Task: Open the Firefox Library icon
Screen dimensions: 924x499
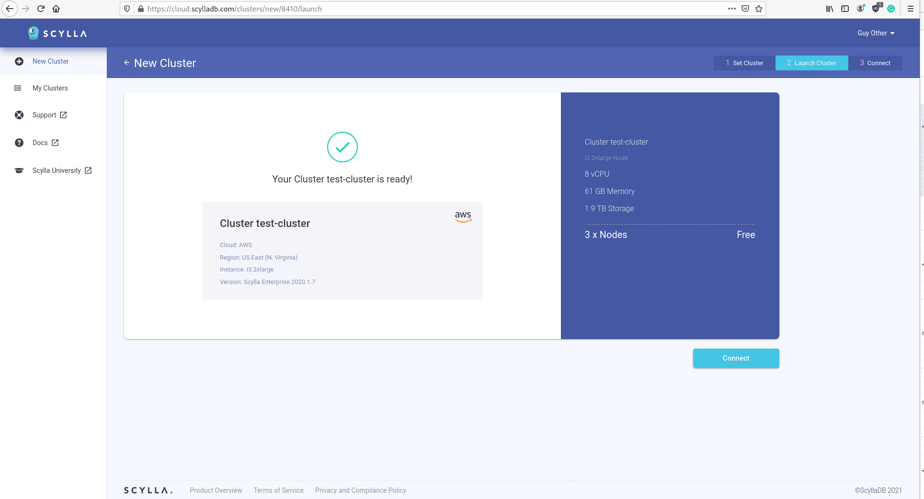Action: click(x=830, y=9)
